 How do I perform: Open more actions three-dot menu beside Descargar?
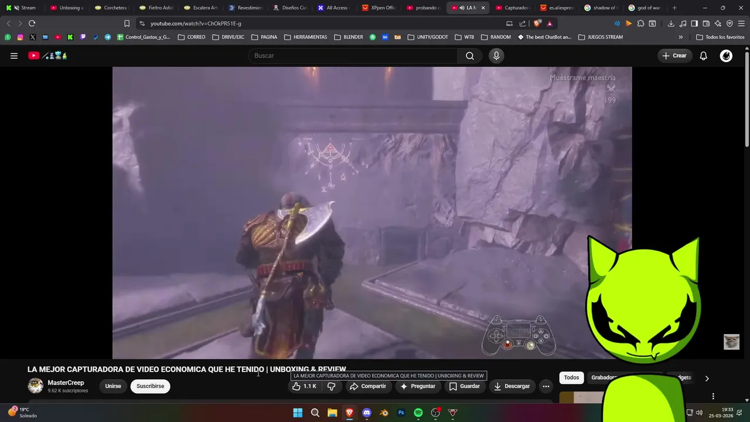click(546, 386)
